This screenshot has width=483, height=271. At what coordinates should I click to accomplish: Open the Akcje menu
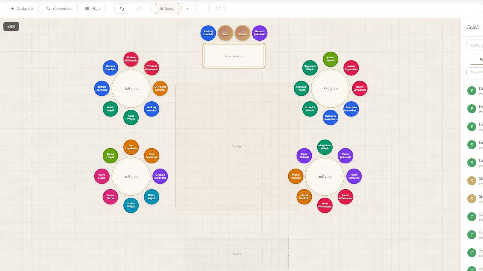coord(93,8)
